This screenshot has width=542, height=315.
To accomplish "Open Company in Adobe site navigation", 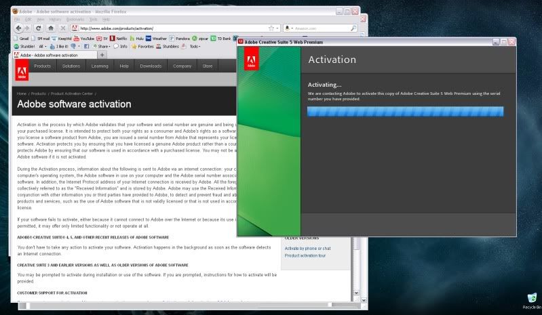I will (x=182, y=66).
